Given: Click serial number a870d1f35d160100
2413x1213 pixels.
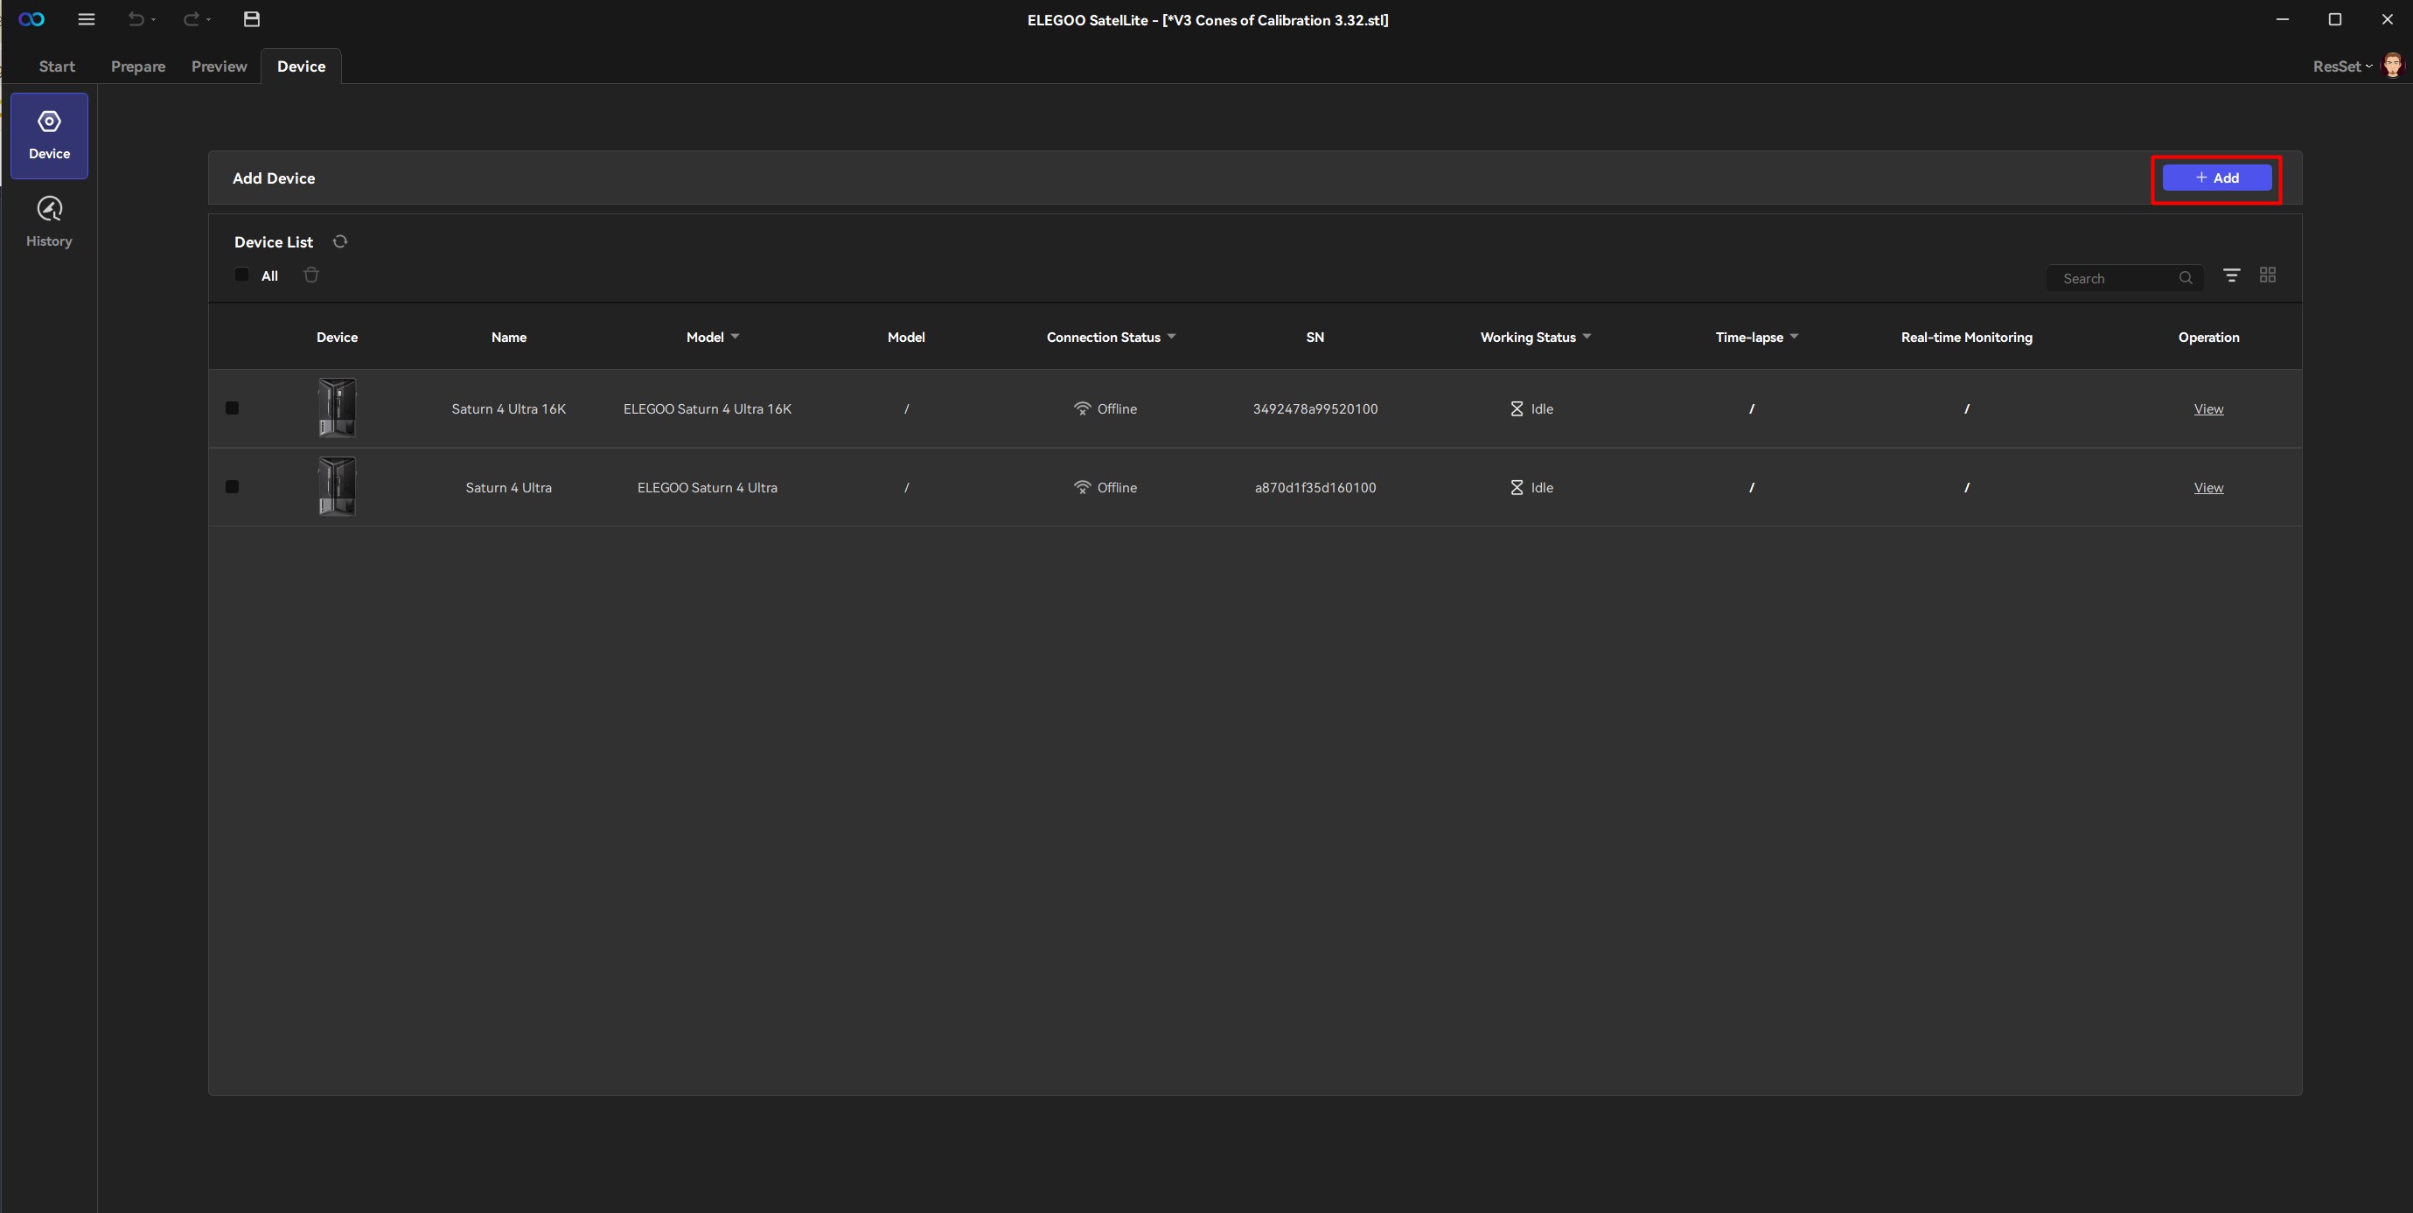Looking at the screenshot, I should pos(1315,488).
